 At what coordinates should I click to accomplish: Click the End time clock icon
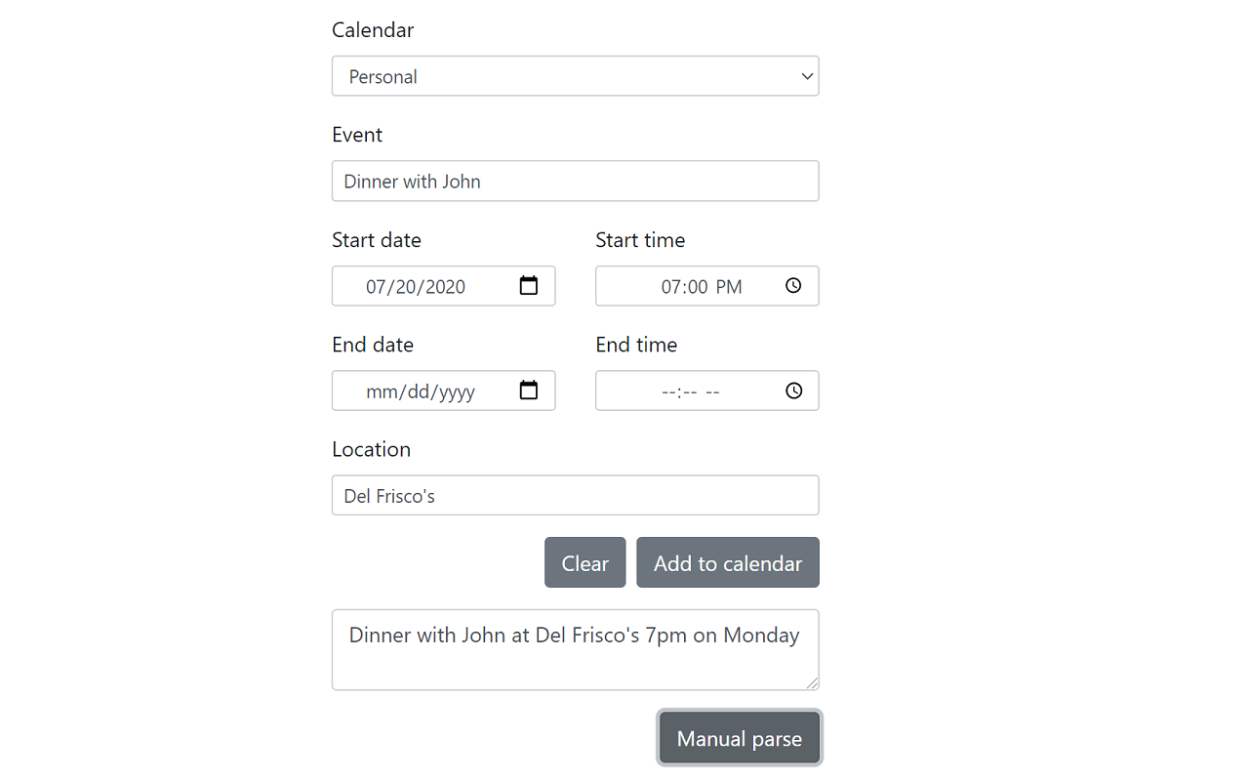tap(793, 390)
